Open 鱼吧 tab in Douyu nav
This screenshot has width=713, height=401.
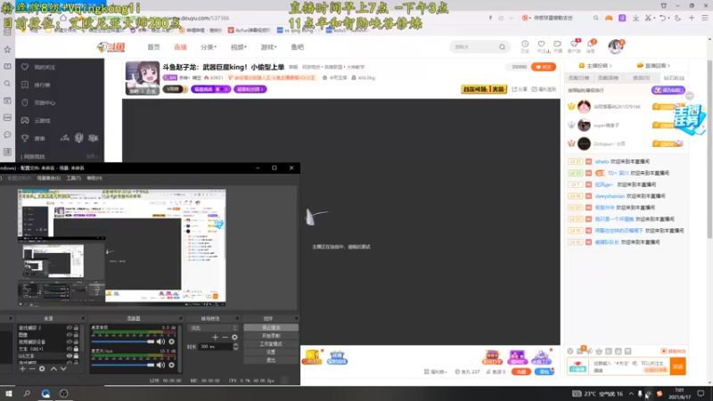(x=298, y=47)
